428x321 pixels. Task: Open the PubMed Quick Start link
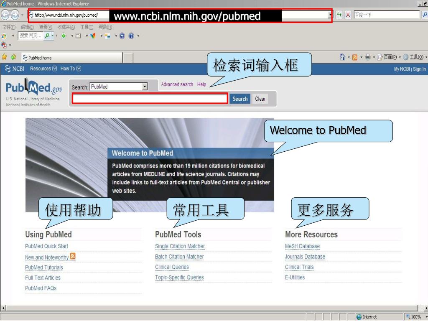pyautogui.click(x=47, y=246)
